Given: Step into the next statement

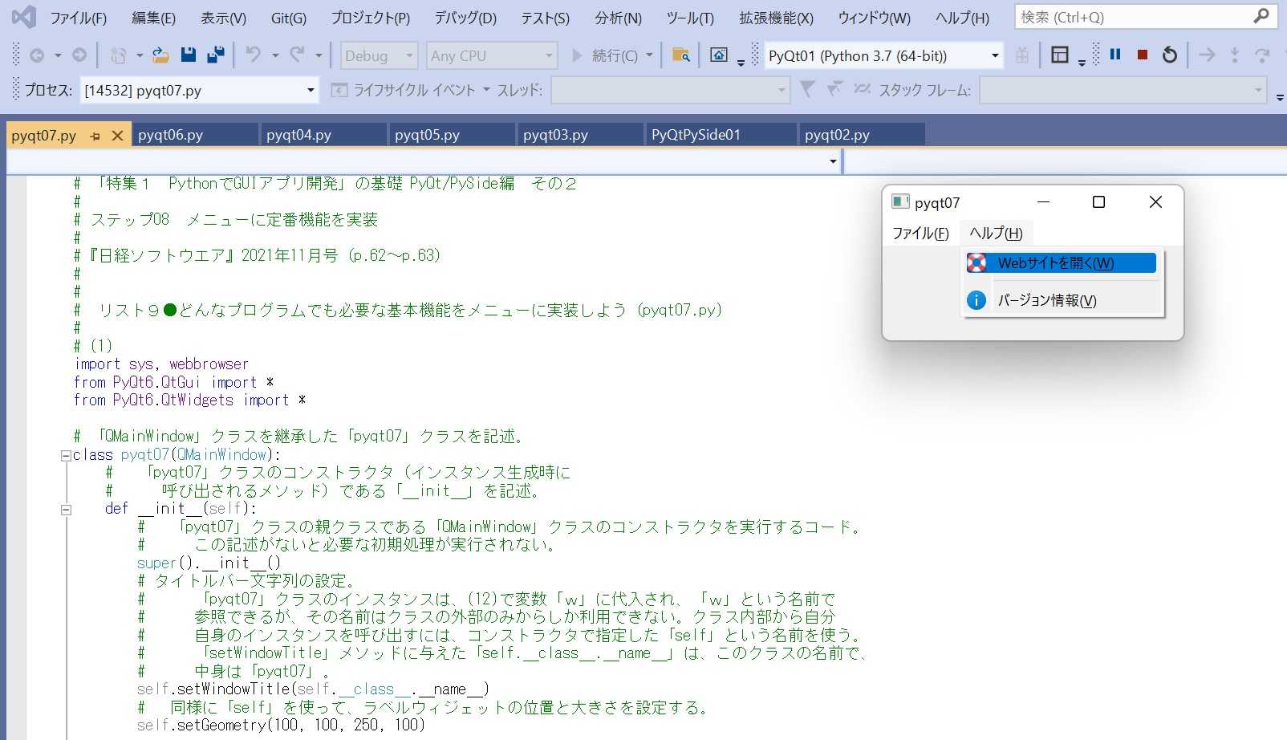Looking at the screenshot, I should [1233, 55].
